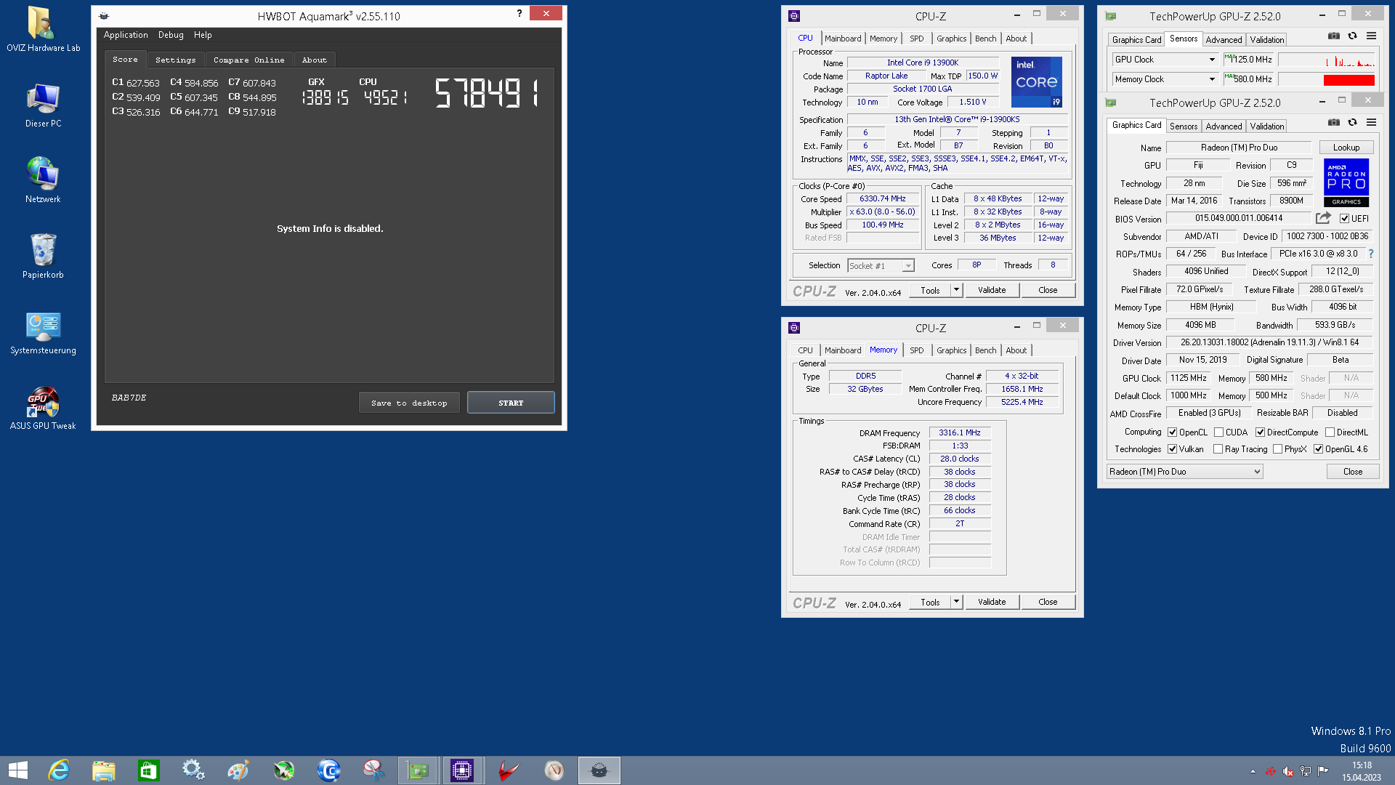Open Paint from the taskbar
1395x785 pixels.
[x=238, y=770]
